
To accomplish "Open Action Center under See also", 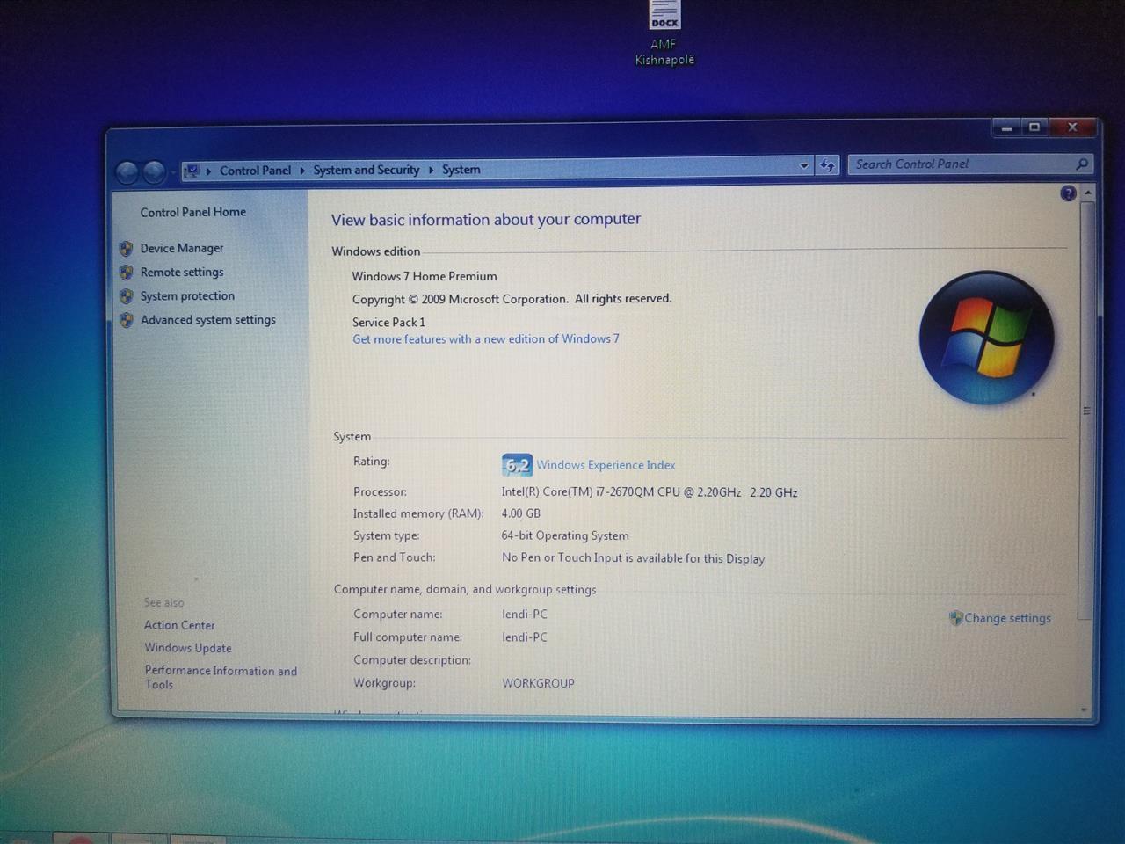I will coord(179,625).
